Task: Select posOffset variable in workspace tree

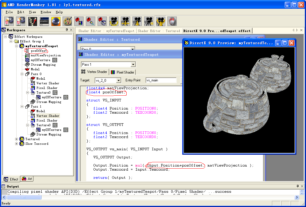Action: [x=39, y=51]
